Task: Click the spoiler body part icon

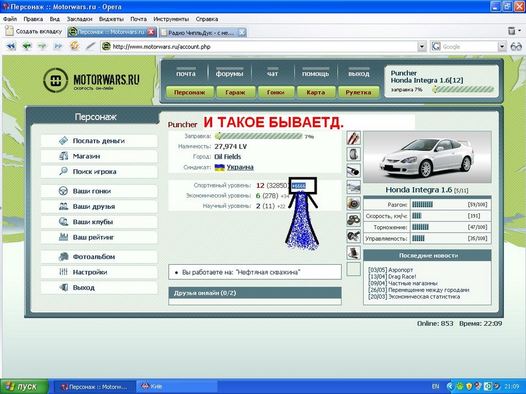Action: 353,187
